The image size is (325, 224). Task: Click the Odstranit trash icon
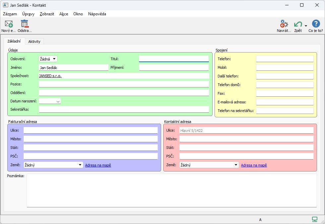click(25, 24)
